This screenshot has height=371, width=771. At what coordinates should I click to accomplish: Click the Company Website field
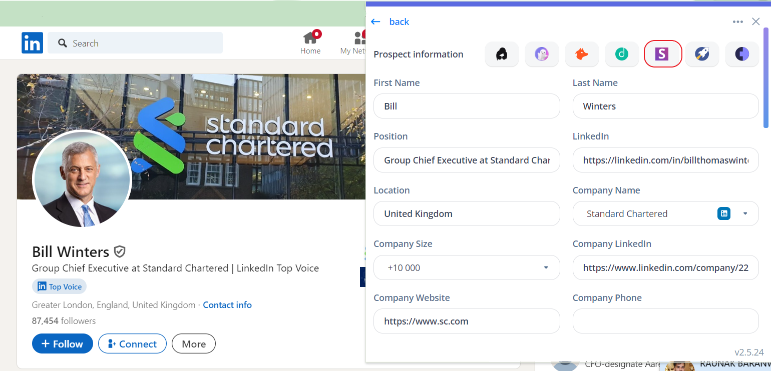(x=467, y=321)
